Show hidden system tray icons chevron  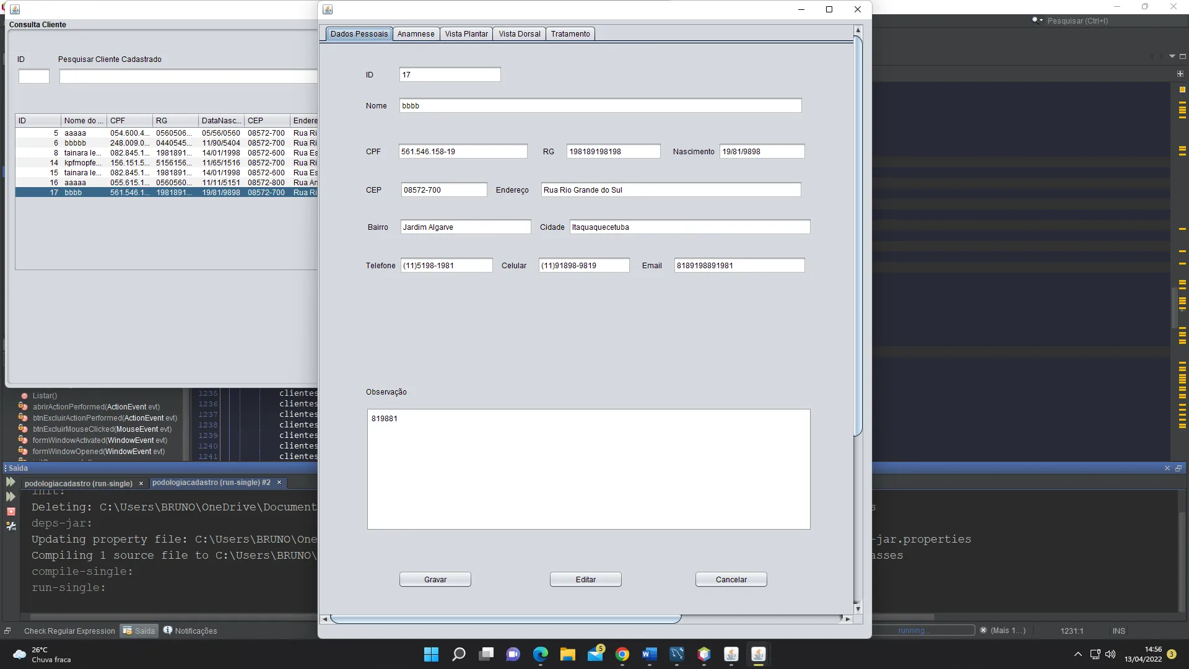(x=1078, y=654)
